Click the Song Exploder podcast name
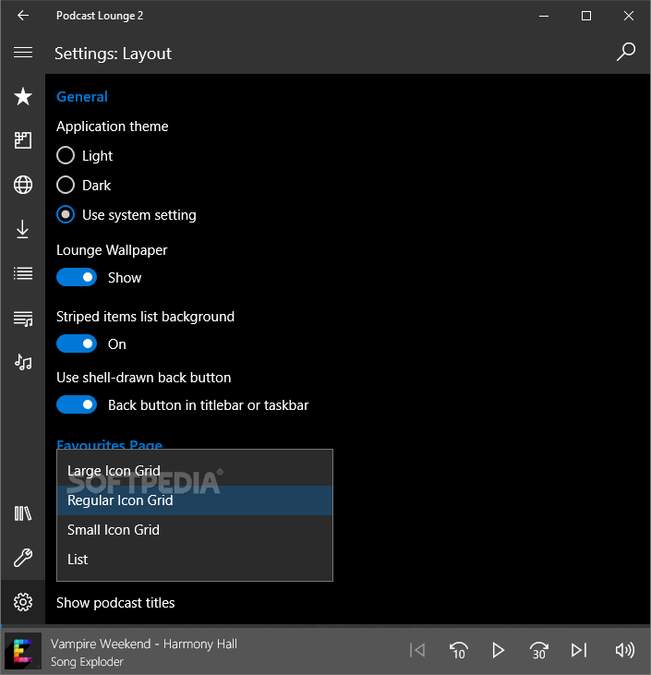The width and height of the screenshot is (651, 675). tap(87, 662)
